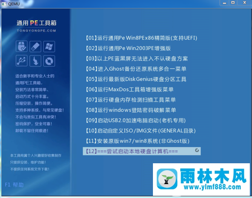Image resolution: width=252 pixels, height=198 pixels.
Task: Run entry 05 DiskGenius partition tool
Action: tap(136, 79)
